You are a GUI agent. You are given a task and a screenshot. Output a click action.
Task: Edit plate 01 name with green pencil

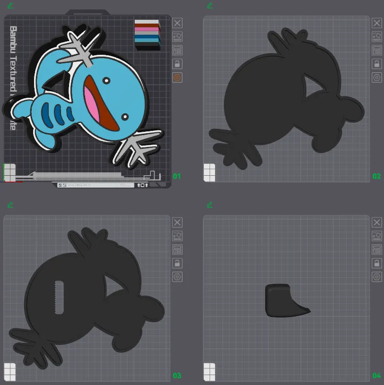tap(10, 6)
